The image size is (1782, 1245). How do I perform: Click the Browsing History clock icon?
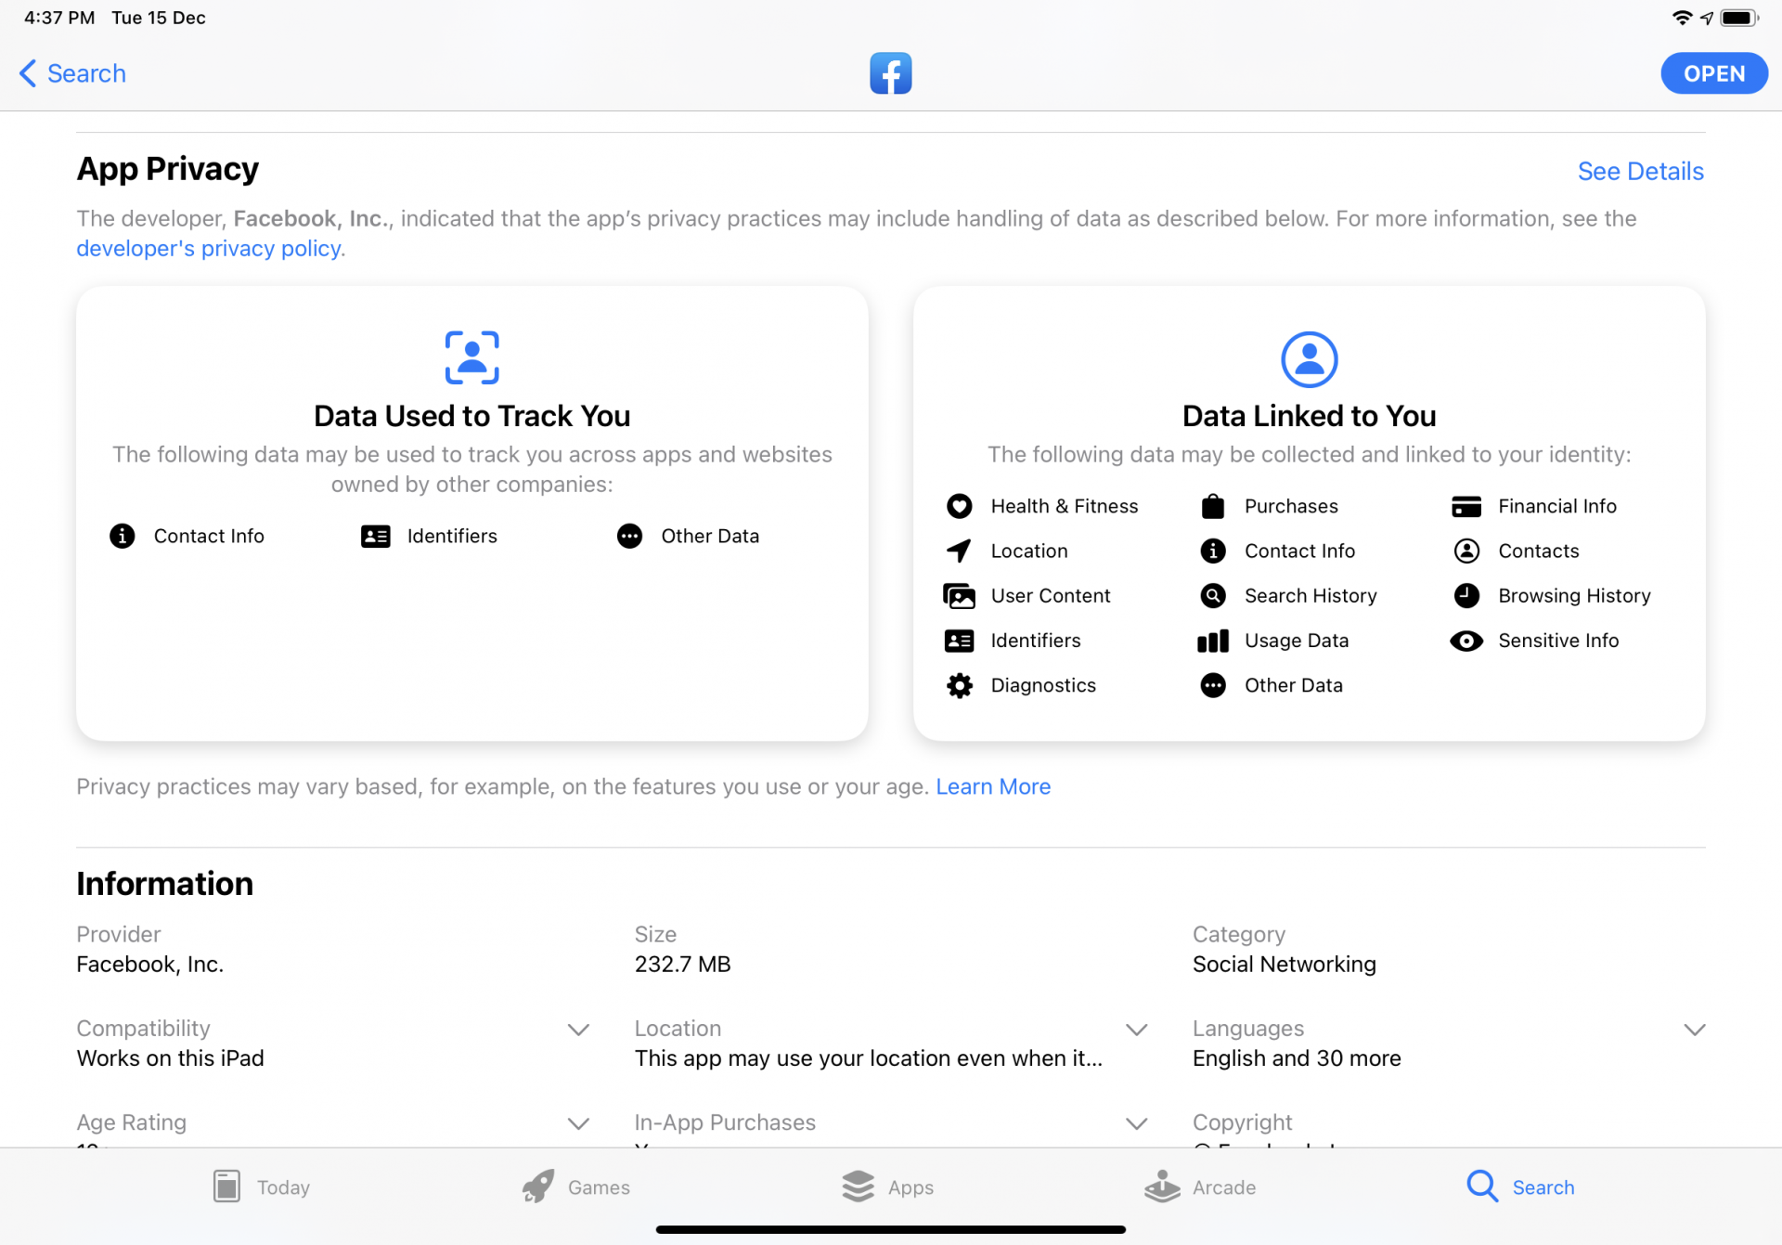(1466, 595)
